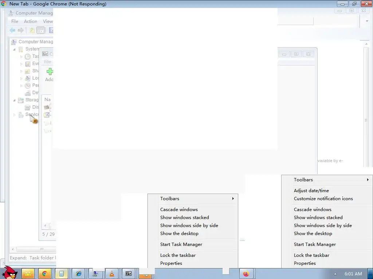Minimize the 7-Zip window
373x279 pixels.
(284, 54)
